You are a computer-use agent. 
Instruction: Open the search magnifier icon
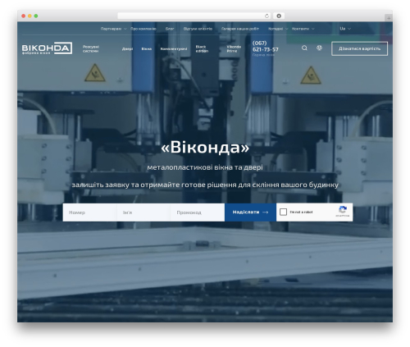tap(304, 48)
